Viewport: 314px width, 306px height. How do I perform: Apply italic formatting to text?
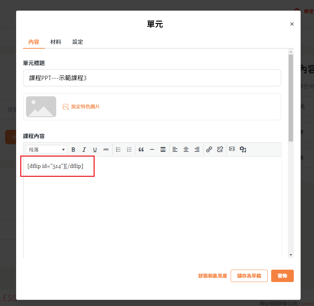(x=84, y=149)
